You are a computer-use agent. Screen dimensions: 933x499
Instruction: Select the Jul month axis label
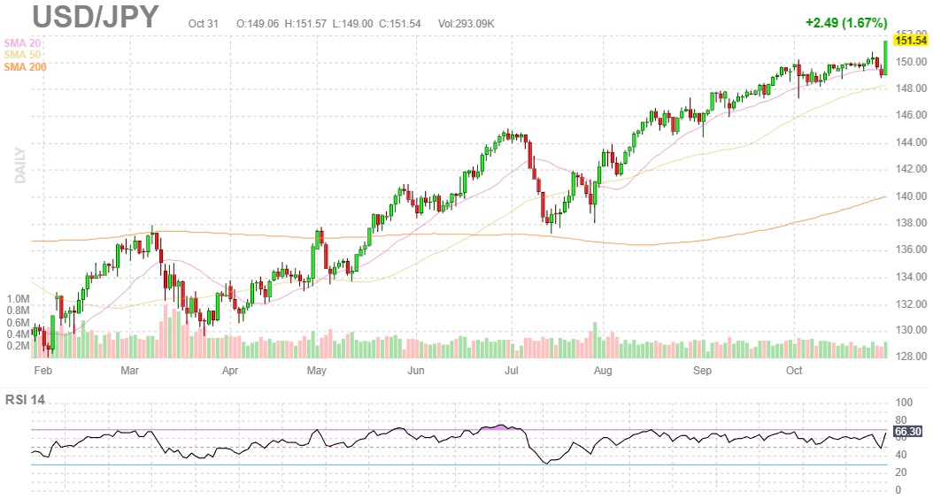pyautogui.click(x=511, y=371)
